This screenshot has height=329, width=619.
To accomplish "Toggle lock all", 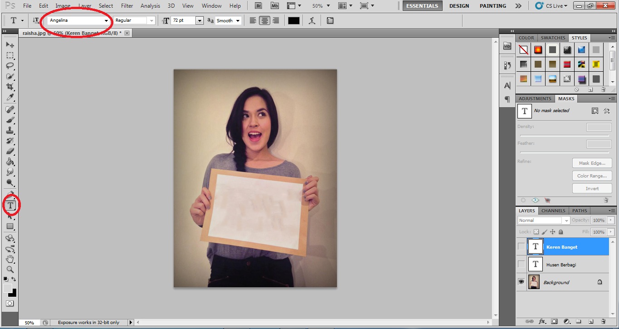I will (x=561, y=232).
